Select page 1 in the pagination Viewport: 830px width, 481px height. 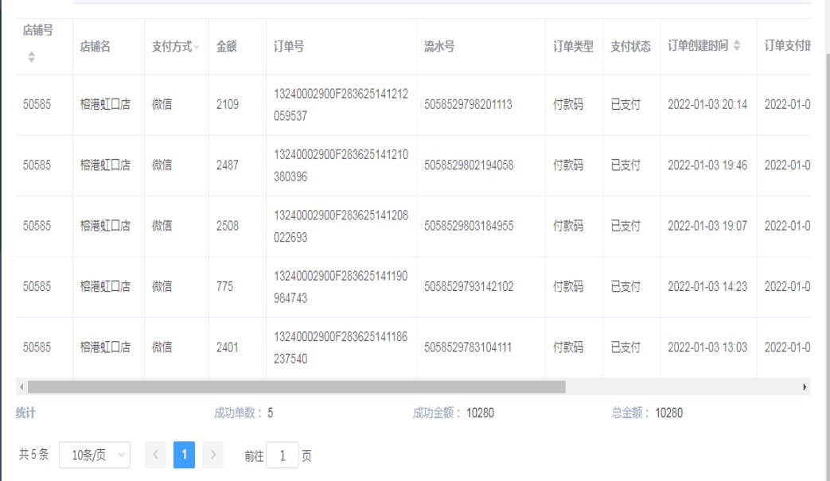pyautogui.click(x=184, y=456)
